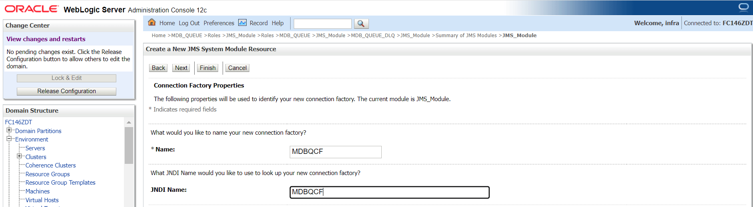Click the MDB_QUEUE_DLQ breadcrumb link

pyautogui.click(x=373, y=36)
